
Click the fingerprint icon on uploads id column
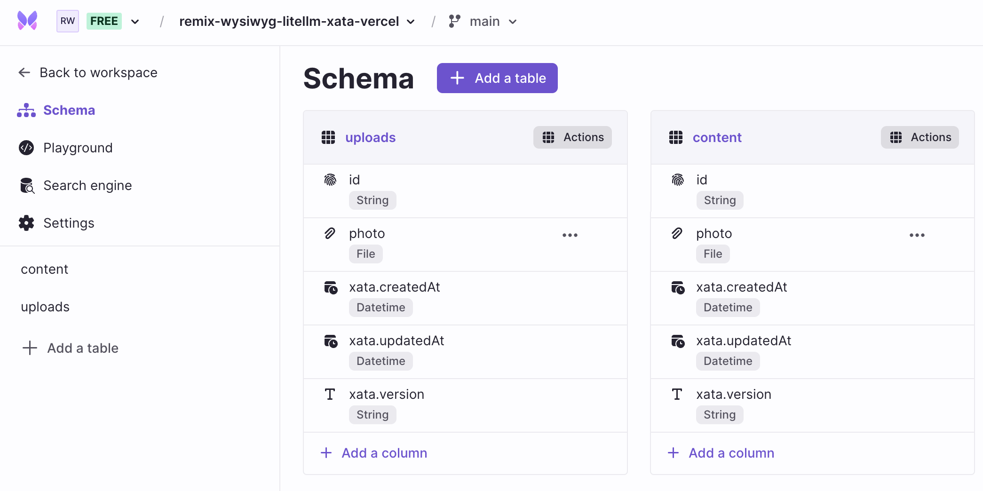point(330,179)
